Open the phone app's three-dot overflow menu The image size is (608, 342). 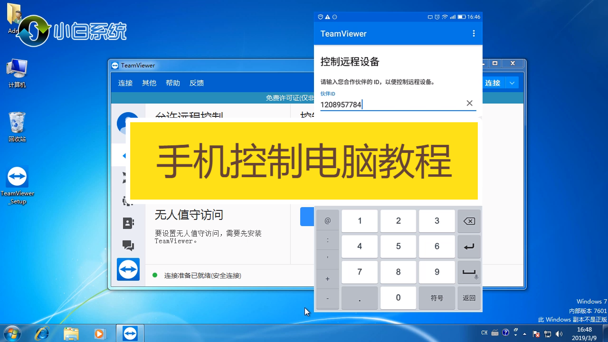pos(473,34)
